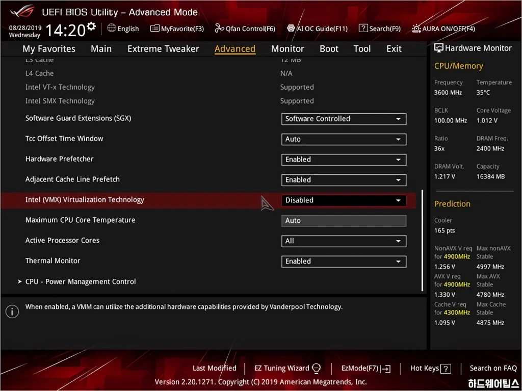Image resolution: width=522 pixels, height=391 pixels.
Task: Click the 35°C temperature value
Action: pos(483,93)
